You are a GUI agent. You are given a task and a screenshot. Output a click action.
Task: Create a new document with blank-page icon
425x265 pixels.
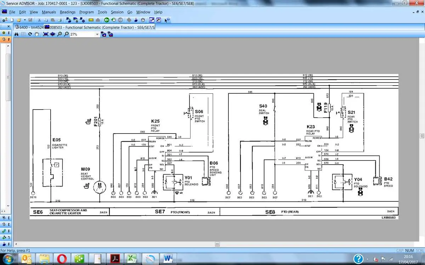[x=12, y=20]
